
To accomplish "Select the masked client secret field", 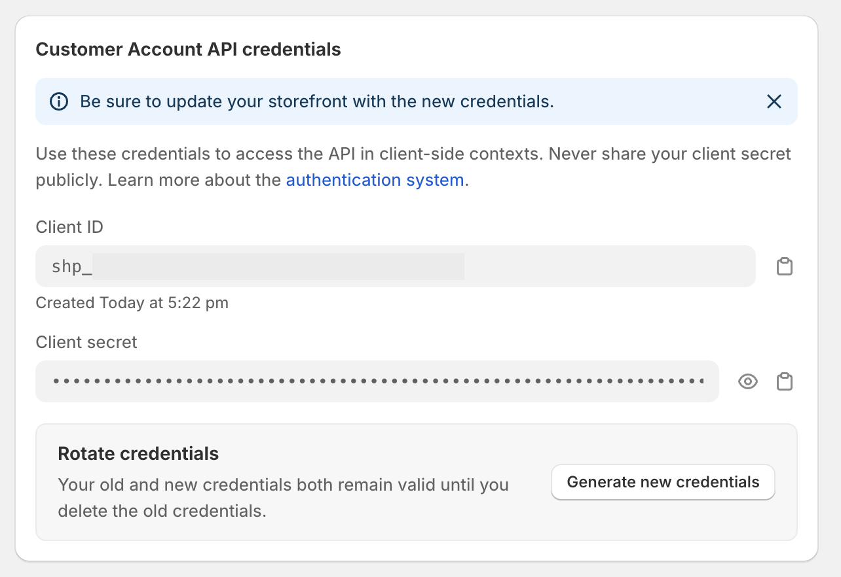I will click(377, 381).
